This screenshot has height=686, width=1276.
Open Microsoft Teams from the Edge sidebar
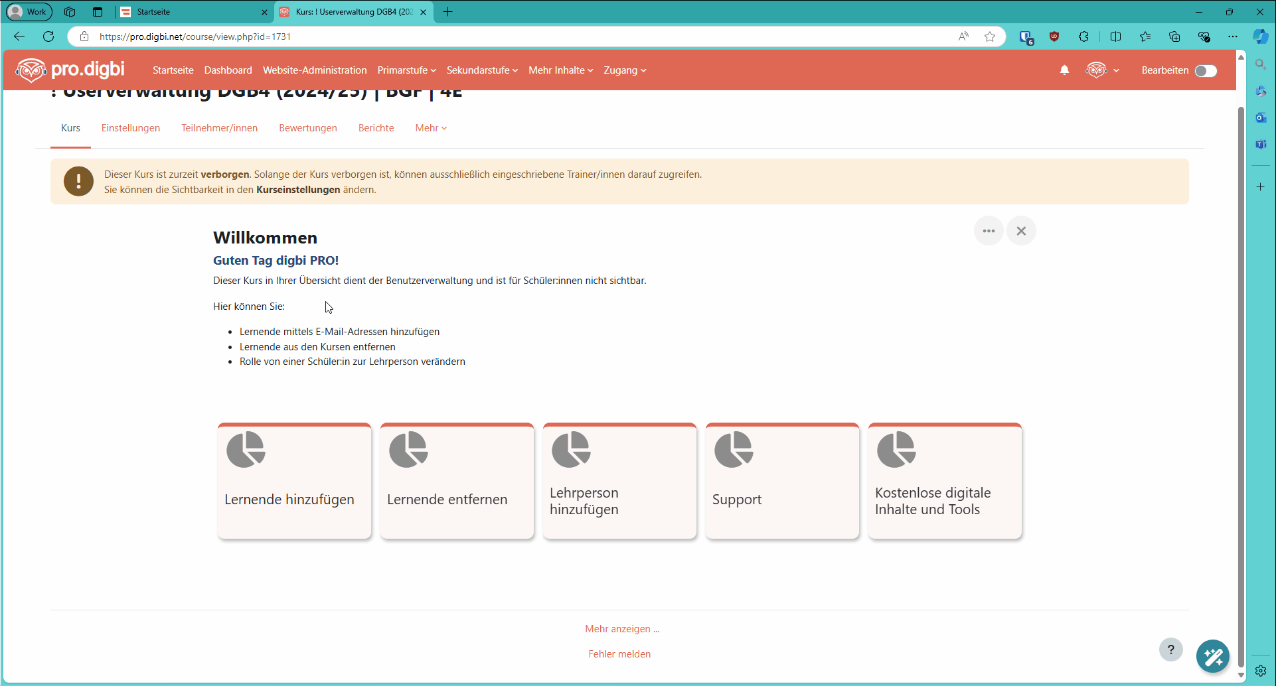1261,144
